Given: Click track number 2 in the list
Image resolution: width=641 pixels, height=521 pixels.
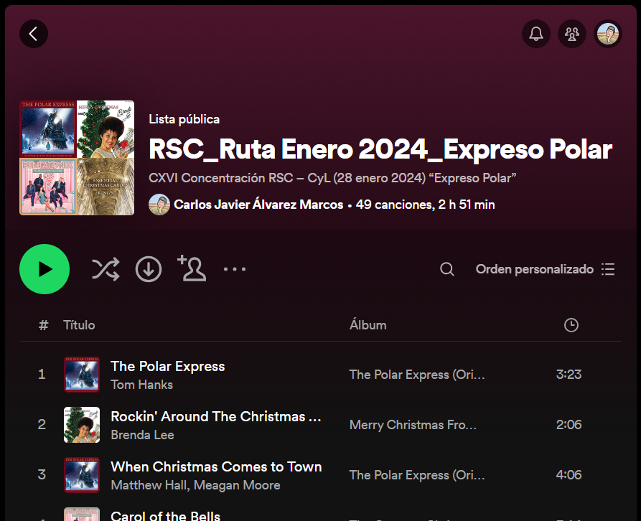Looking at the screenshot, I should click(42, 425).
